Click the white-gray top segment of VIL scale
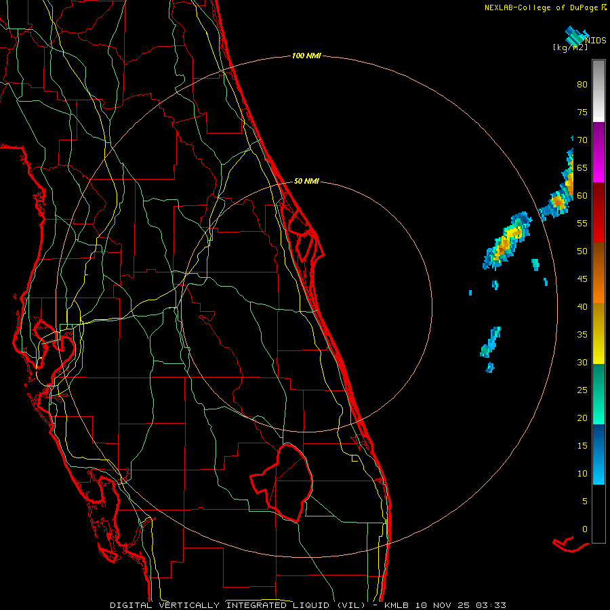 pos(598,91)
